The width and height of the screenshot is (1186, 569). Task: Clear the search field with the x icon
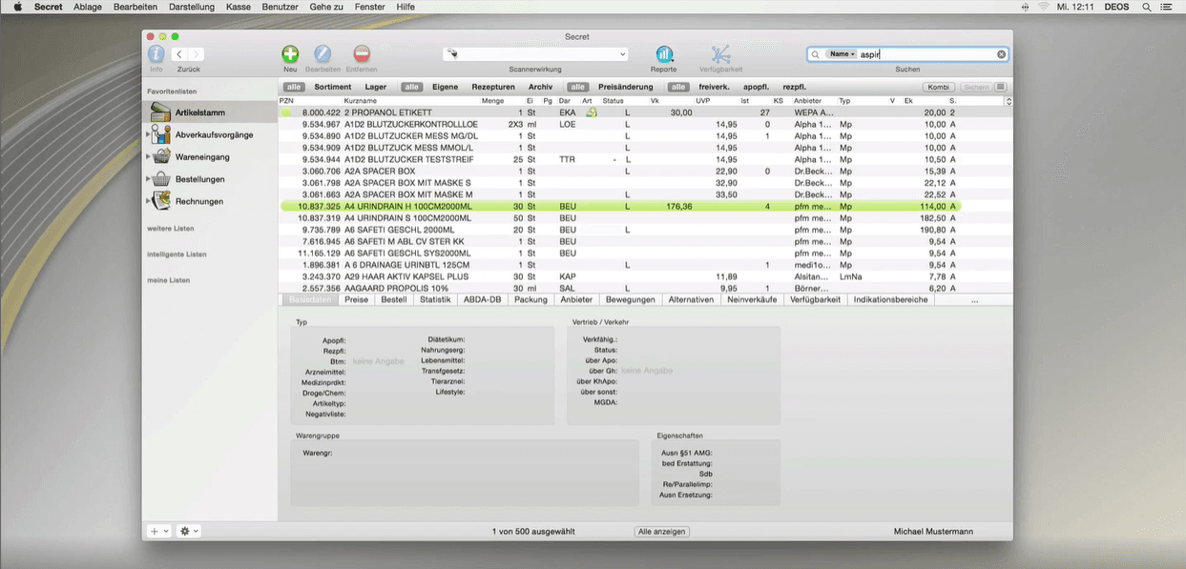coord(1001,54)
